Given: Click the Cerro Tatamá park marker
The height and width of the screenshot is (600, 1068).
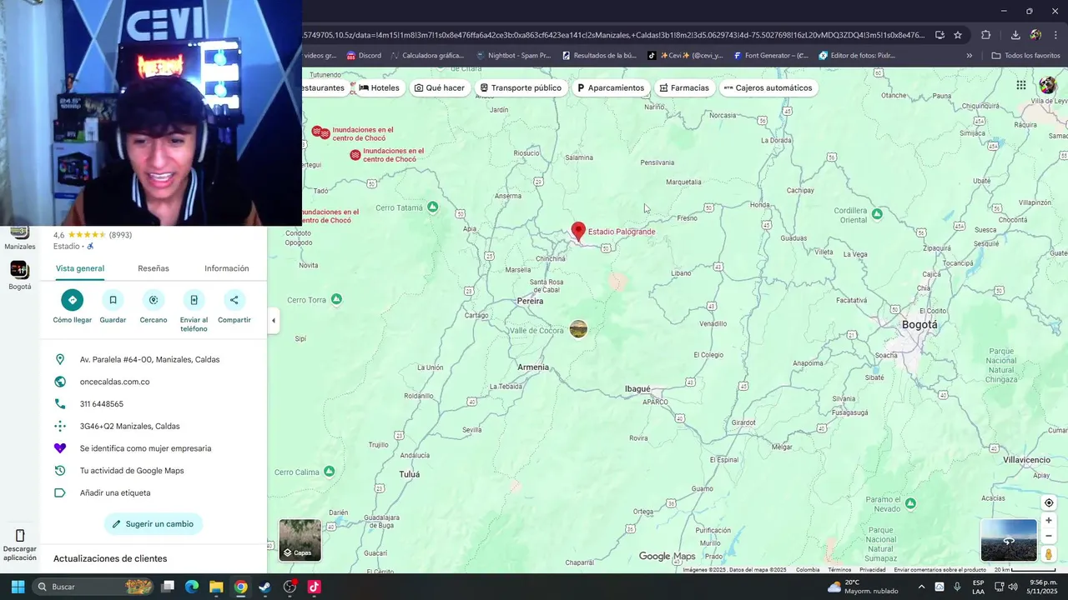Looking at the screenshot, I should [x=432, y=207].
